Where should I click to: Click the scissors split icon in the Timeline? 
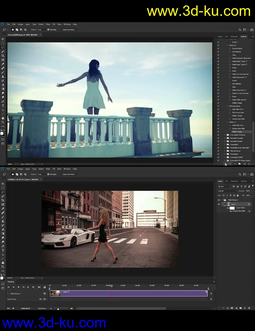coord(39,287)
